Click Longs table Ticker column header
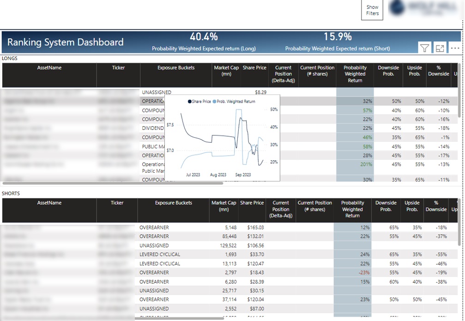465x321 pixels. (x=118, y=68)
